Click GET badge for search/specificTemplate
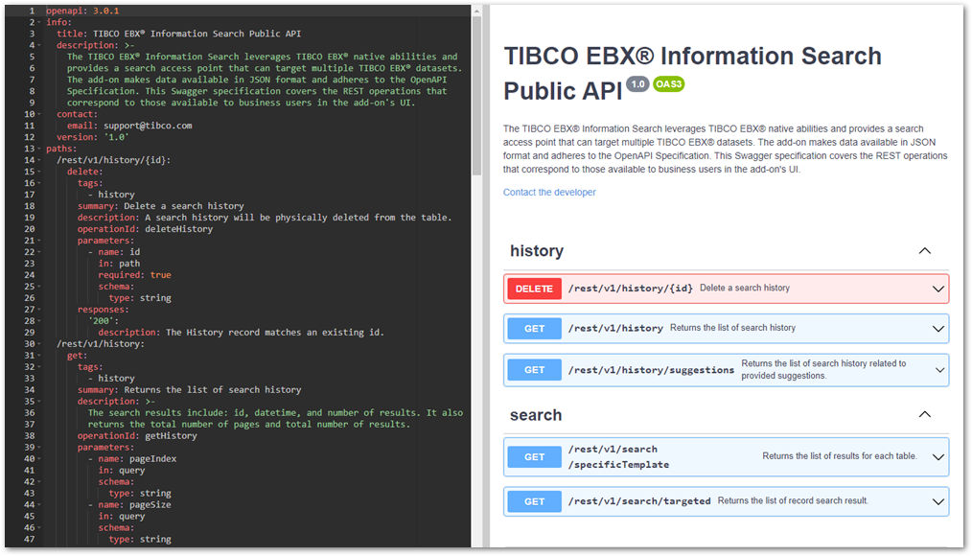The height and width of the screenshot is (556, 972). [x=534, y=457]
